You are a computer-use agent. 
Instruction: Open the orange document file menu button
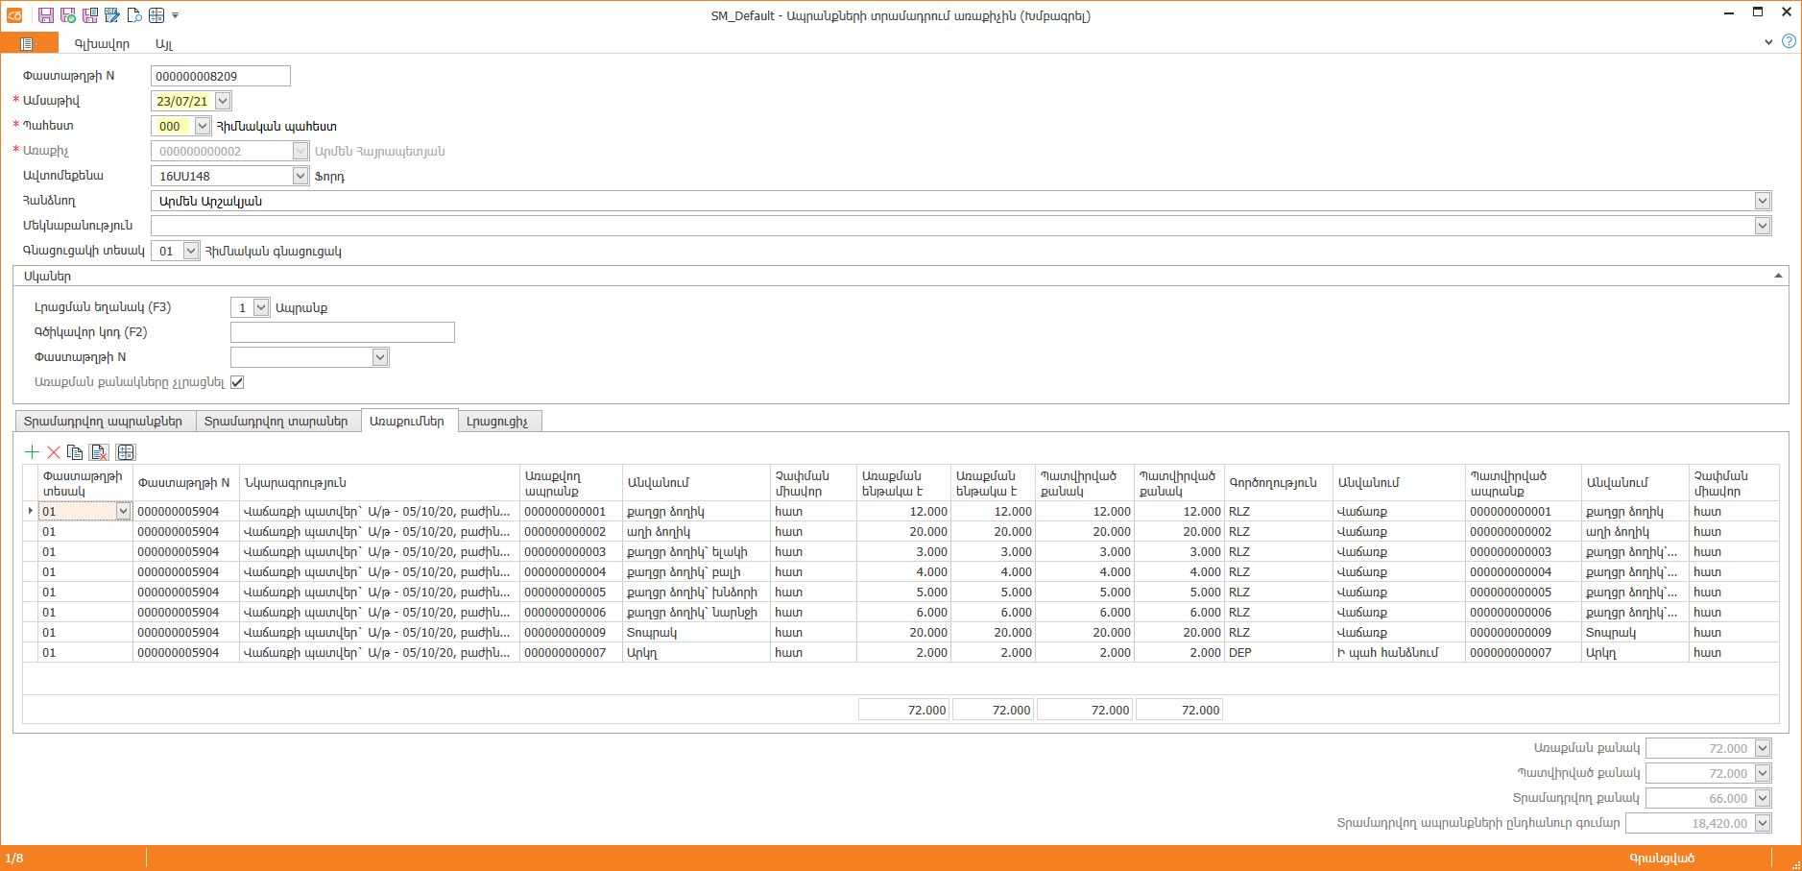click(29, 43)
